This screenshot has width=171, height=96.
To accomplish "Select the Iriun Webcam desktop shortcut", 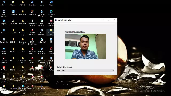I will click(x=4, y=14).
